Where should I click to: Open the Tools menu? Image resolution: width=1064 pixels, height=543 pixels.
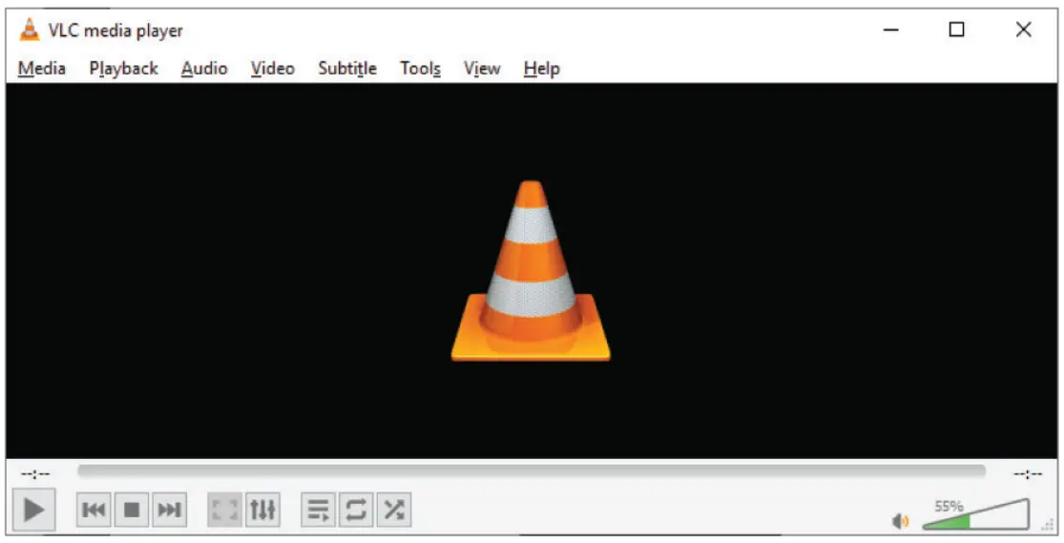point(420,69)
